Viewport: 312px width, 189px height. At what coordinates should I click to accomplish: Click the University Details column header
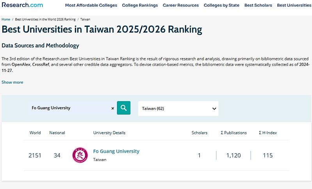pyautogui.click(x=109, y=133)
